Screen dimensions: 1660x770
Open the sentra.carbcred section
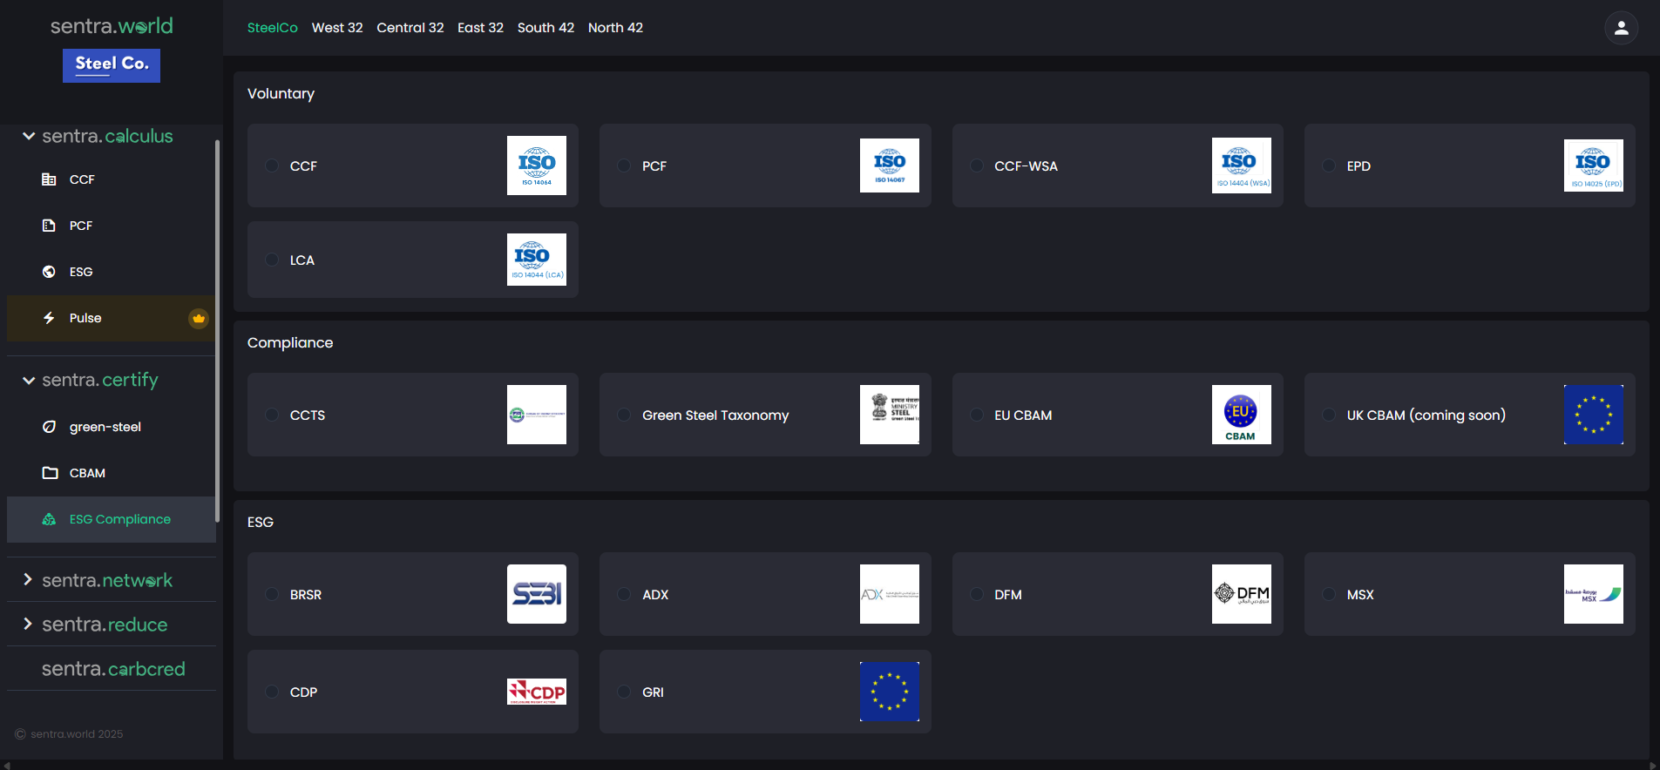pos(113,668)
